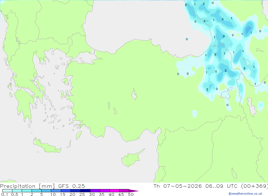Click the "25" legend label

click(82, 194)
